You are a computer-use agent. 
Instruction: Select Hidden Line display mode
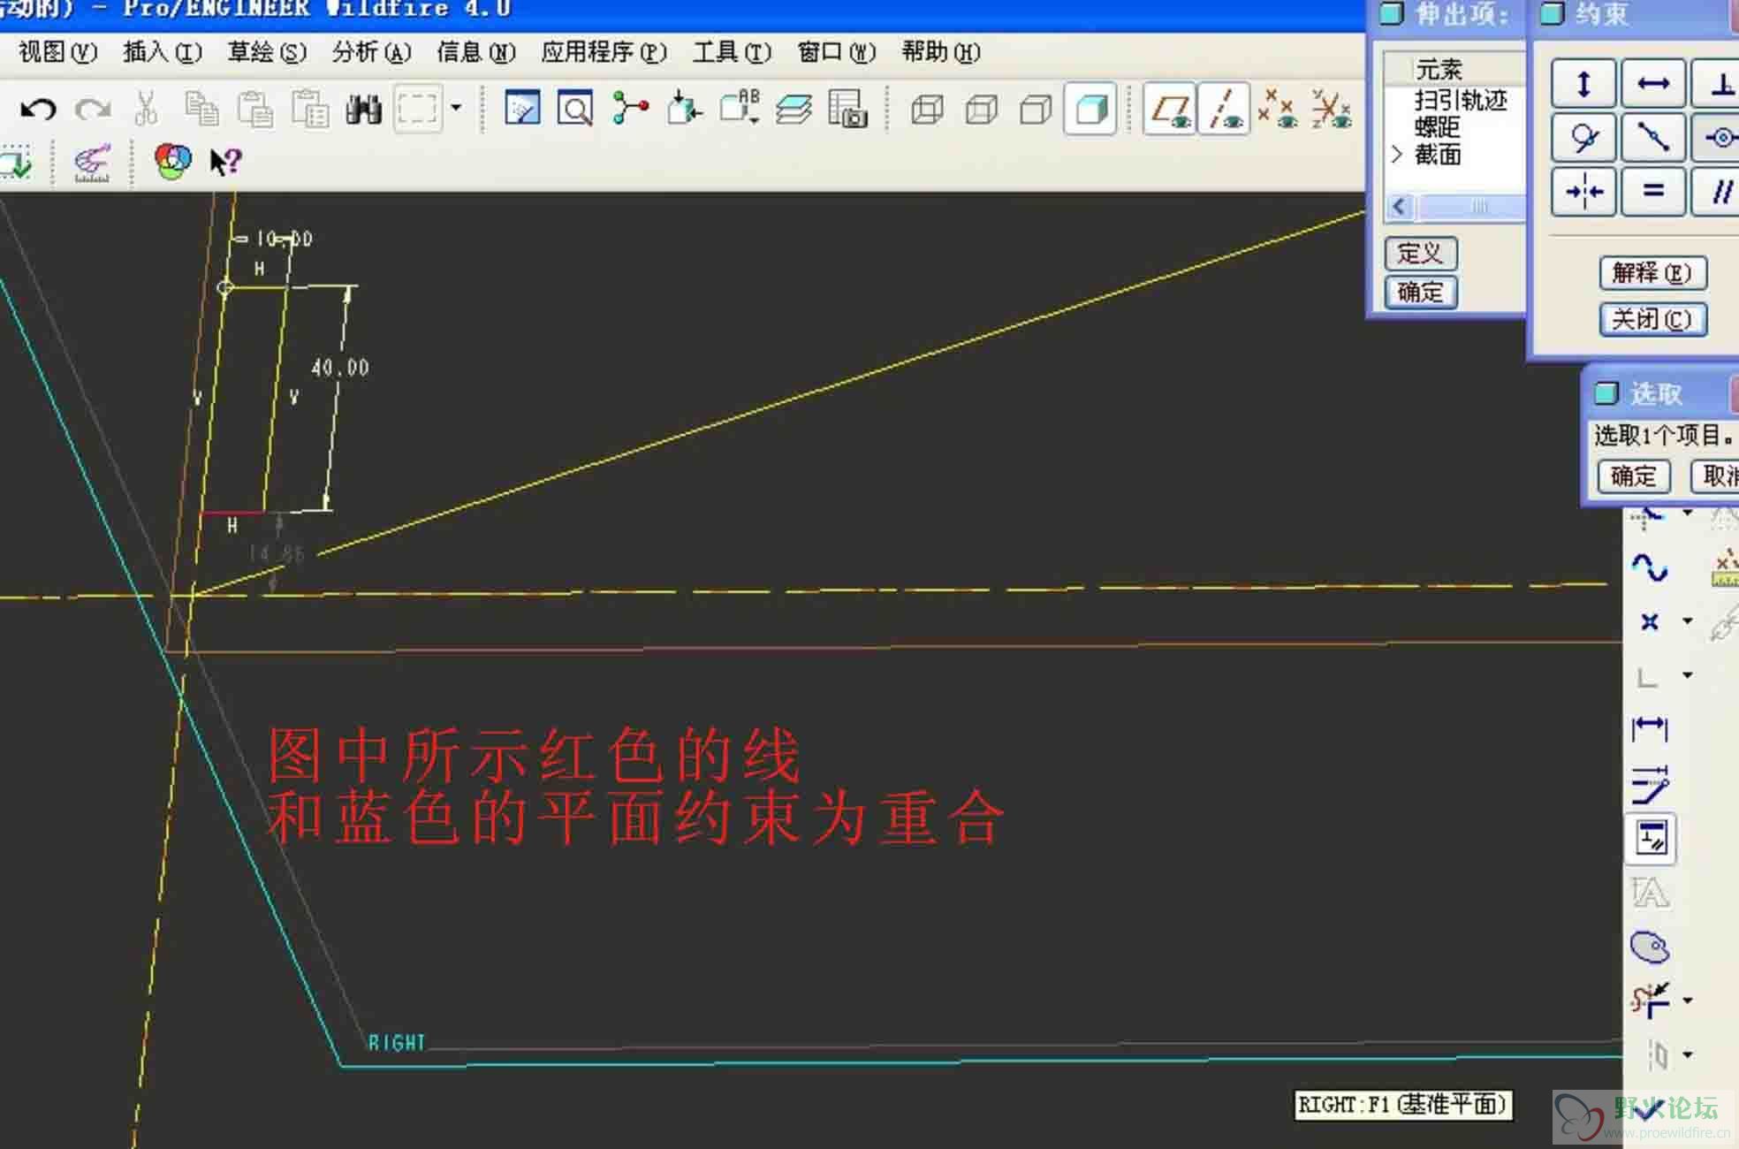982,110
